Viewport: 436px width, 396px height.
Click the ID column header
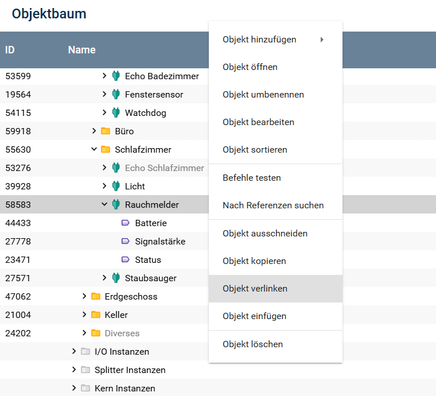coord(10,50)
